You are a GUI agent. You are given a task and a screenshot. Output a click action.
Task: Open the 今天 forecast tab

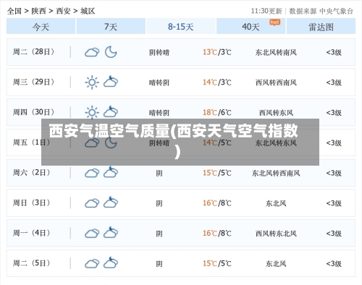pos(41,26)
